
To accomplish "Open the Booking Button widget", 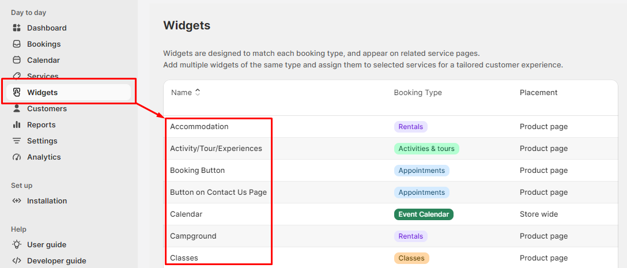I will point(197,171).
